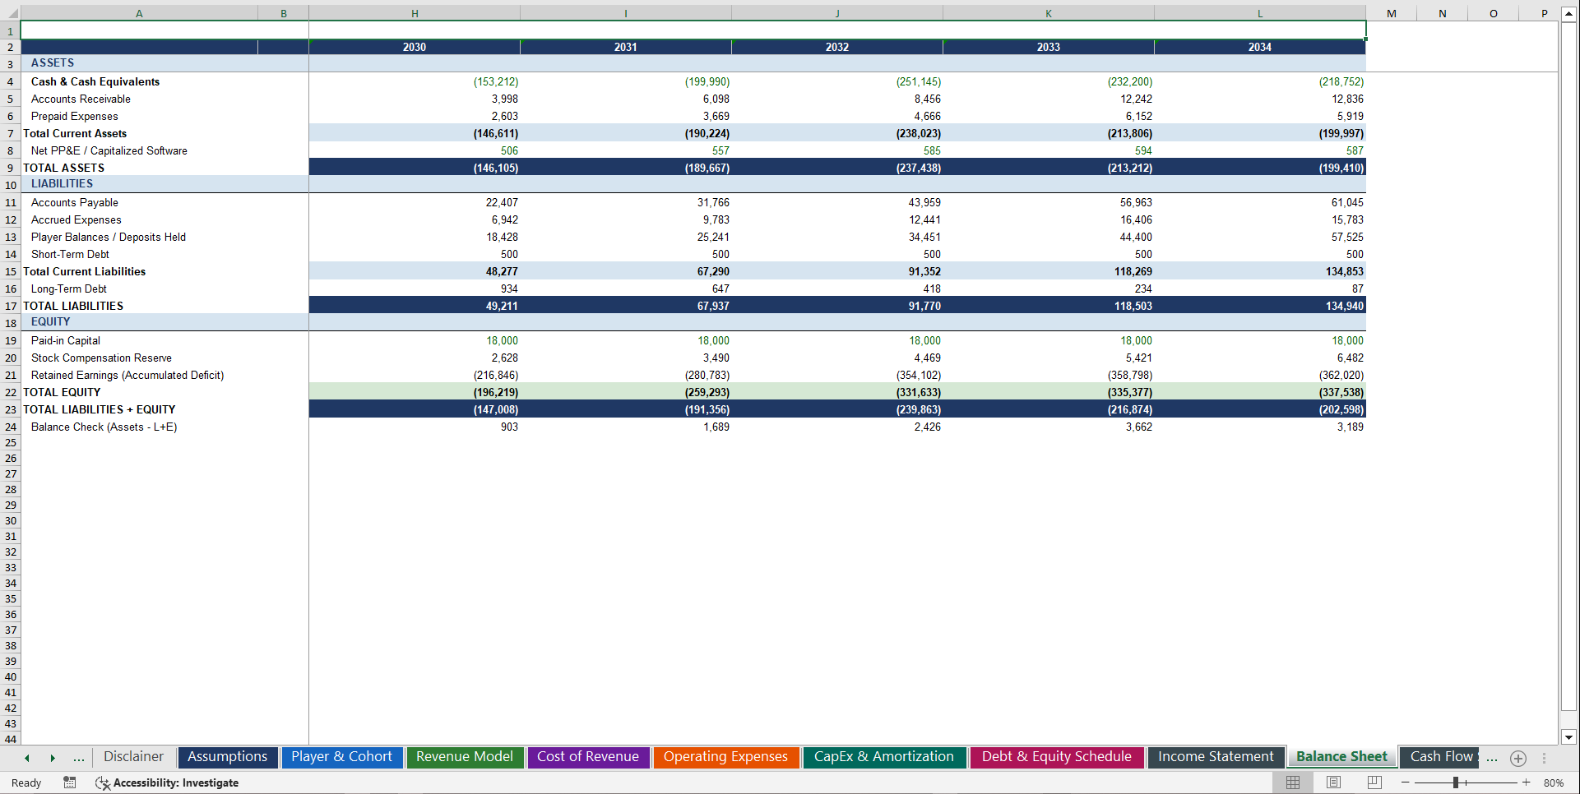Click the sheet navigation left arrow

pos(27,758)
